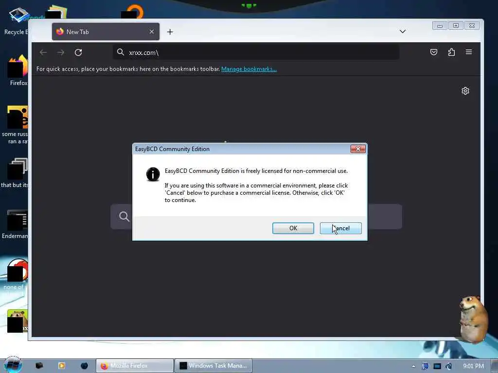Select the New Tab tab
Image resolution: width=498 pixels, height=373 pixels.
point(106,32)
